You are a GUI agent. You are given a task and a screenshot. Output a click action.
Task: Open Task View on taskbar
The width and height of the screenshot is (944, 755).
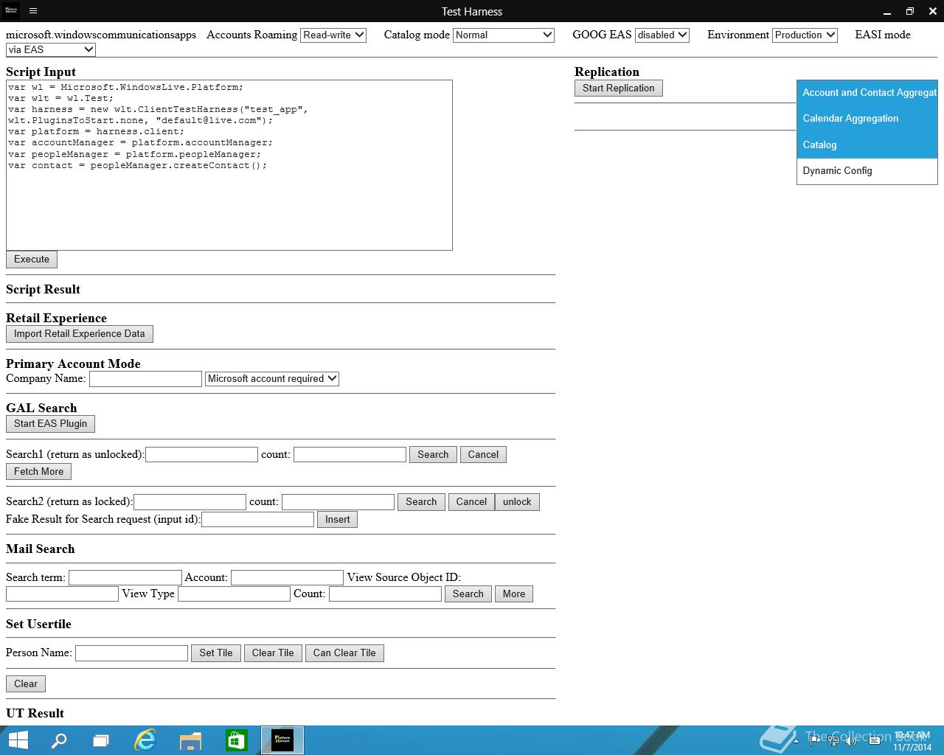101,740
